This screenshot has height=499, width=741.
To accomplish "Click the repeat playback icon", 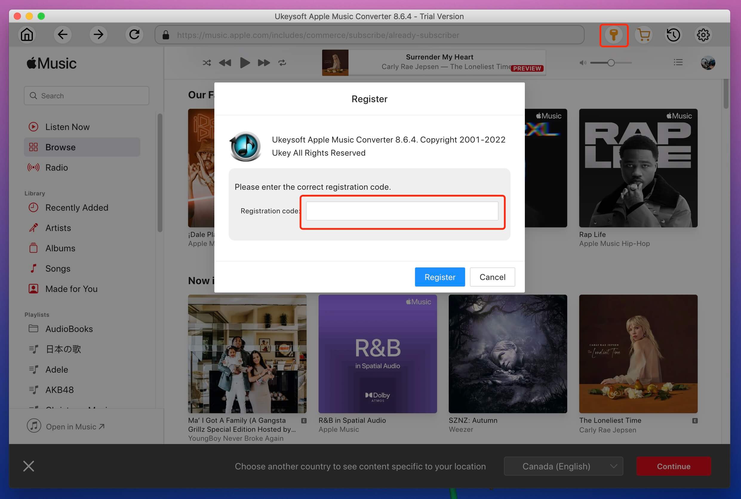I will point(283,62).
